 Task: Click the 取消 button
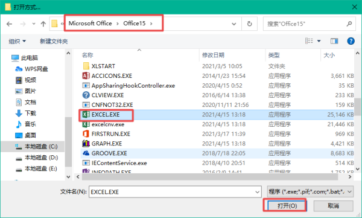click(333, 205)
